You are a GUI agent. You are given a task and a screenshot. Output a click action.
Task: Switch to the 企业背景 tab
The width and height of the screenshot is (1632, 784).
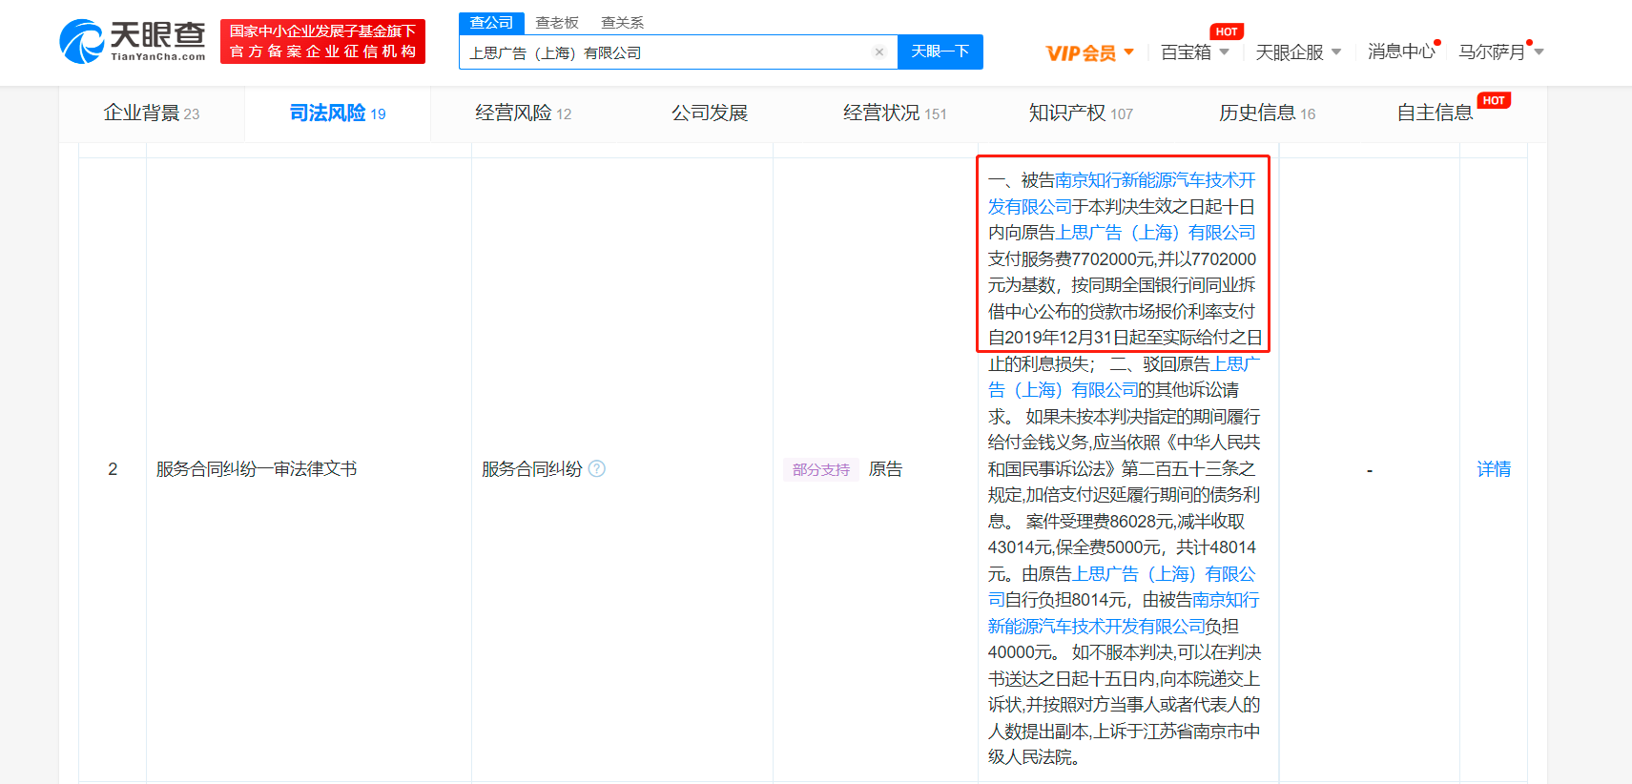coord(152,113)
